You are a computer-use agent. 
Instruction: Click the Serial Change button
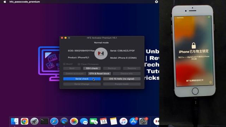(x=82, y=84)
